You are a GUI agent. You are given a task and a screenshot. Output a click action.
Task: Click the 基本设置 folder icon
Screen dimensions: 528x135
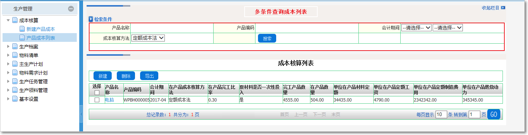(x=15, y=99)
